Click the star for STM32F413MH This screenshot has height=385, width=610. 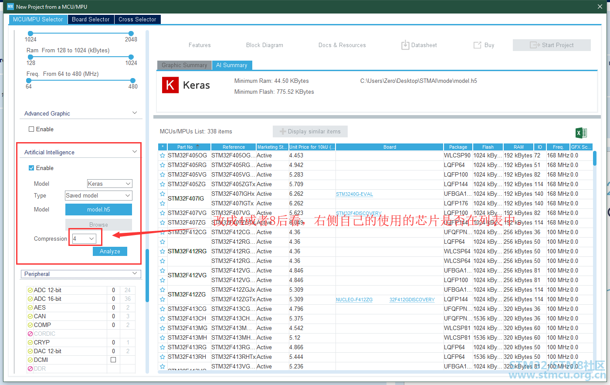point(163,338)
